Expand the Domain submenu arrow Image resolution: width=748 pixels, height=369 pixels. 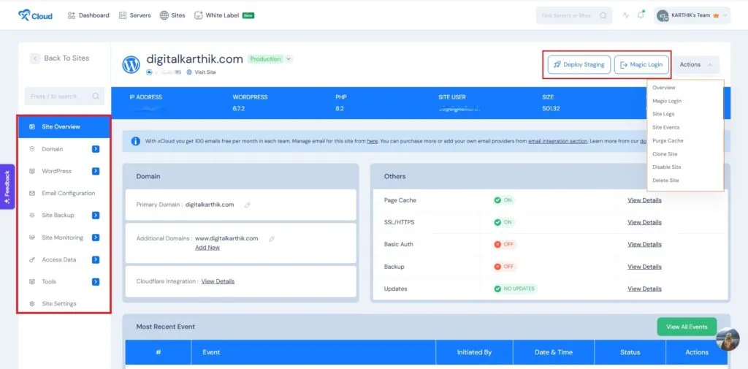(x=96, y=149)
